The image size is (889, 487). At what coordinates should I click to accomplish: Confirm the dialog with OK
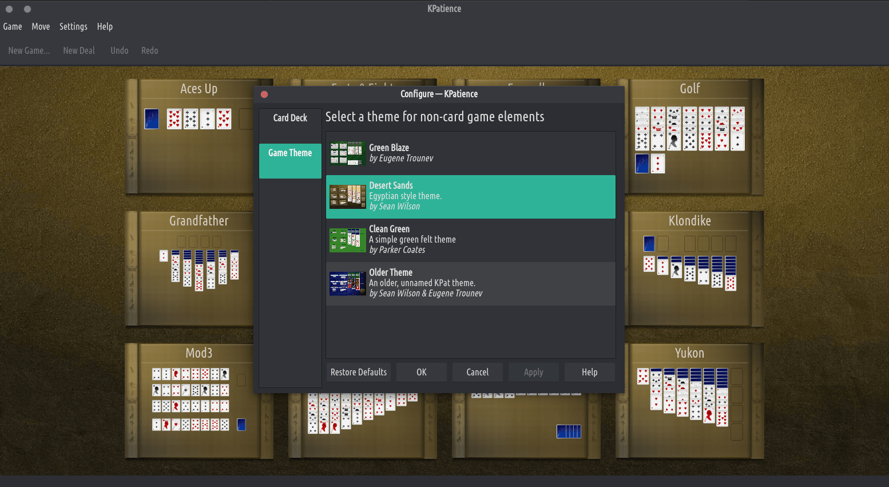(422, 373)
